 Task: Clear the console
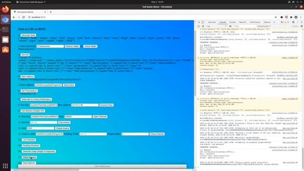(203, 26)
